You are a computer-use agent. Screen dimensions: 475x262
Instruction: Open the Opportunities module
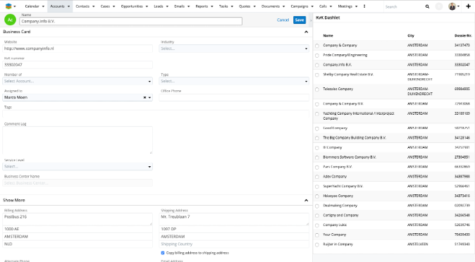tap(132, 6)
